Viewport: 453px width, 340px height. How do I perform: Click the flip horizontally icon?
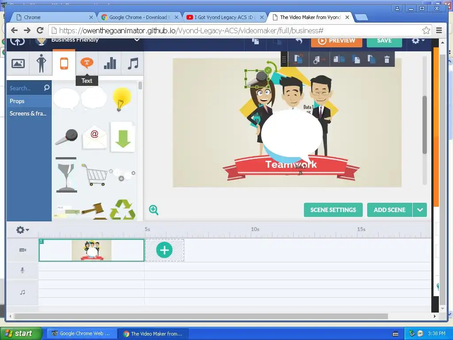pyautogui.click(x=339, y=59)
